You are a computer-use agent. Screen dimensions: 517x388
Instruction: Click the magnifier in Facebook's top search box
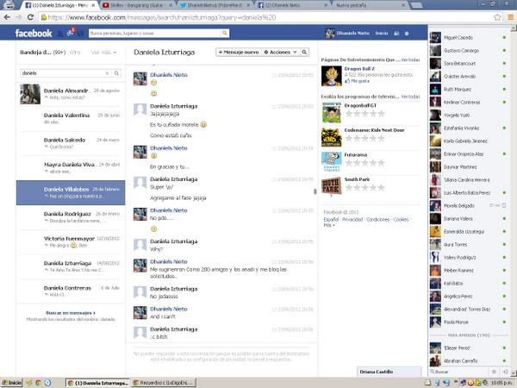click(225, 33)
